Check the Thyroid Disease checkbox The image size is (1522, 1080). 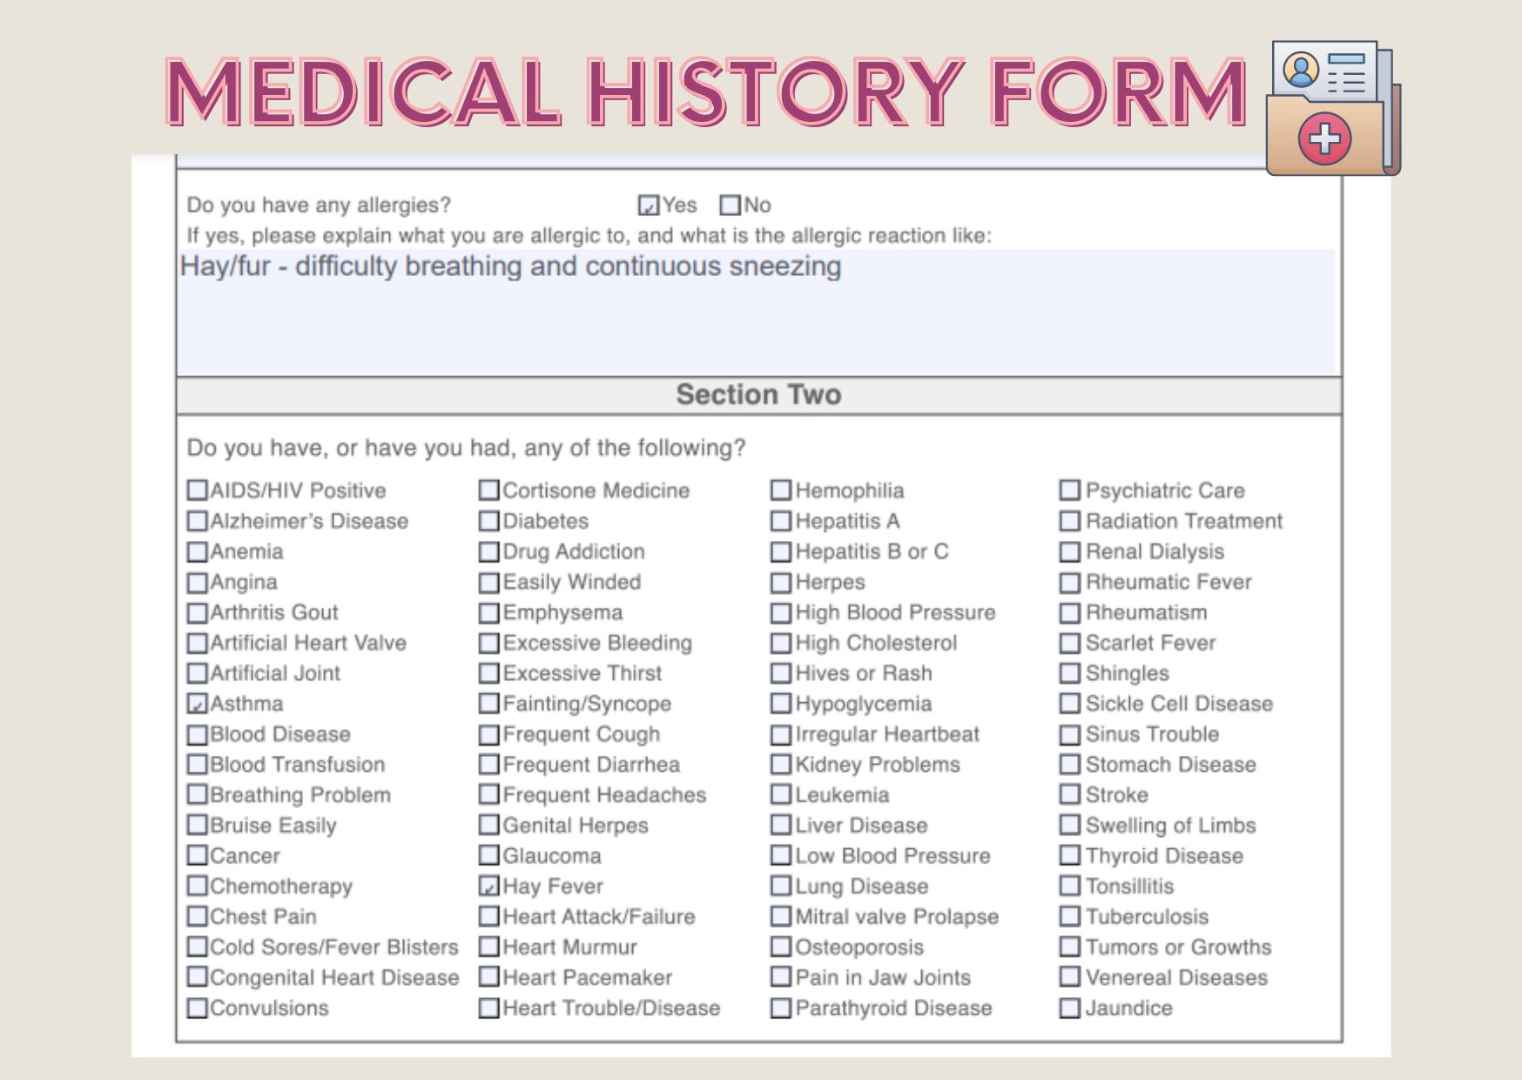click(1070, 856)
